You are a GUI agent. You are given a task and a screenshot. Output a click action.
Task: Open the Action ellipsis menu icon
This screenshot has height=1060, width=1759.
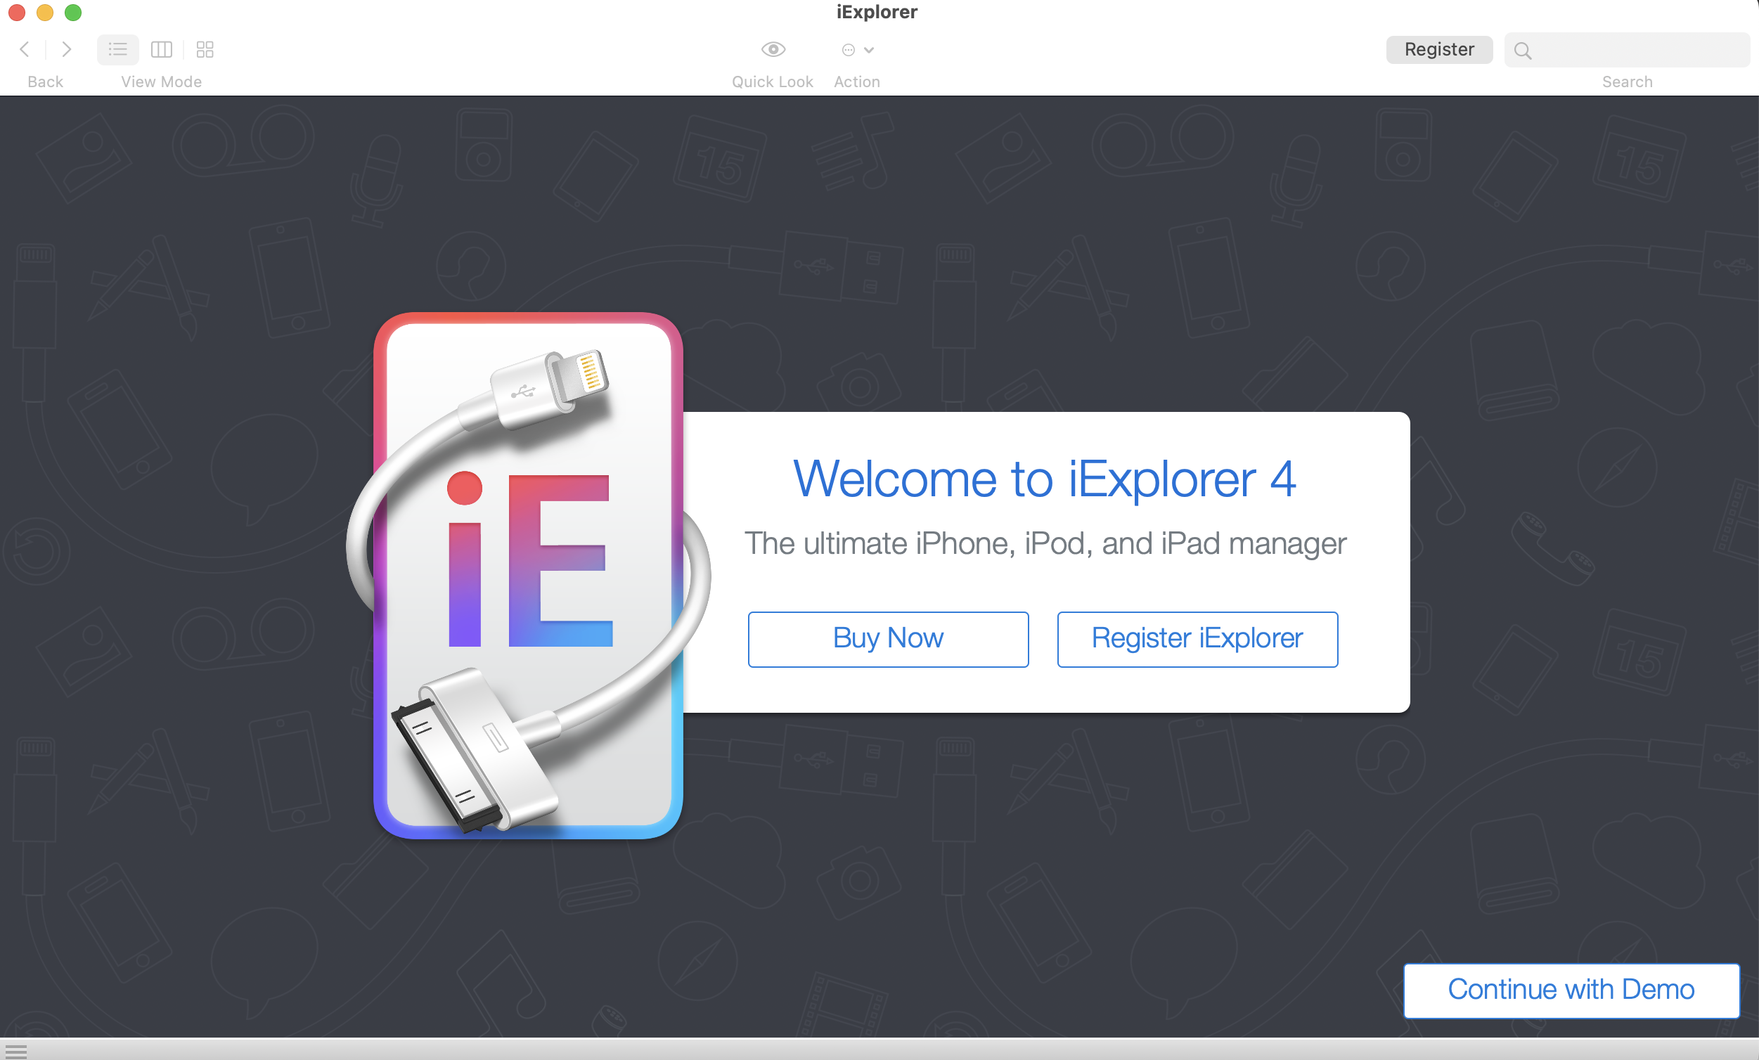tap(848, 50)
